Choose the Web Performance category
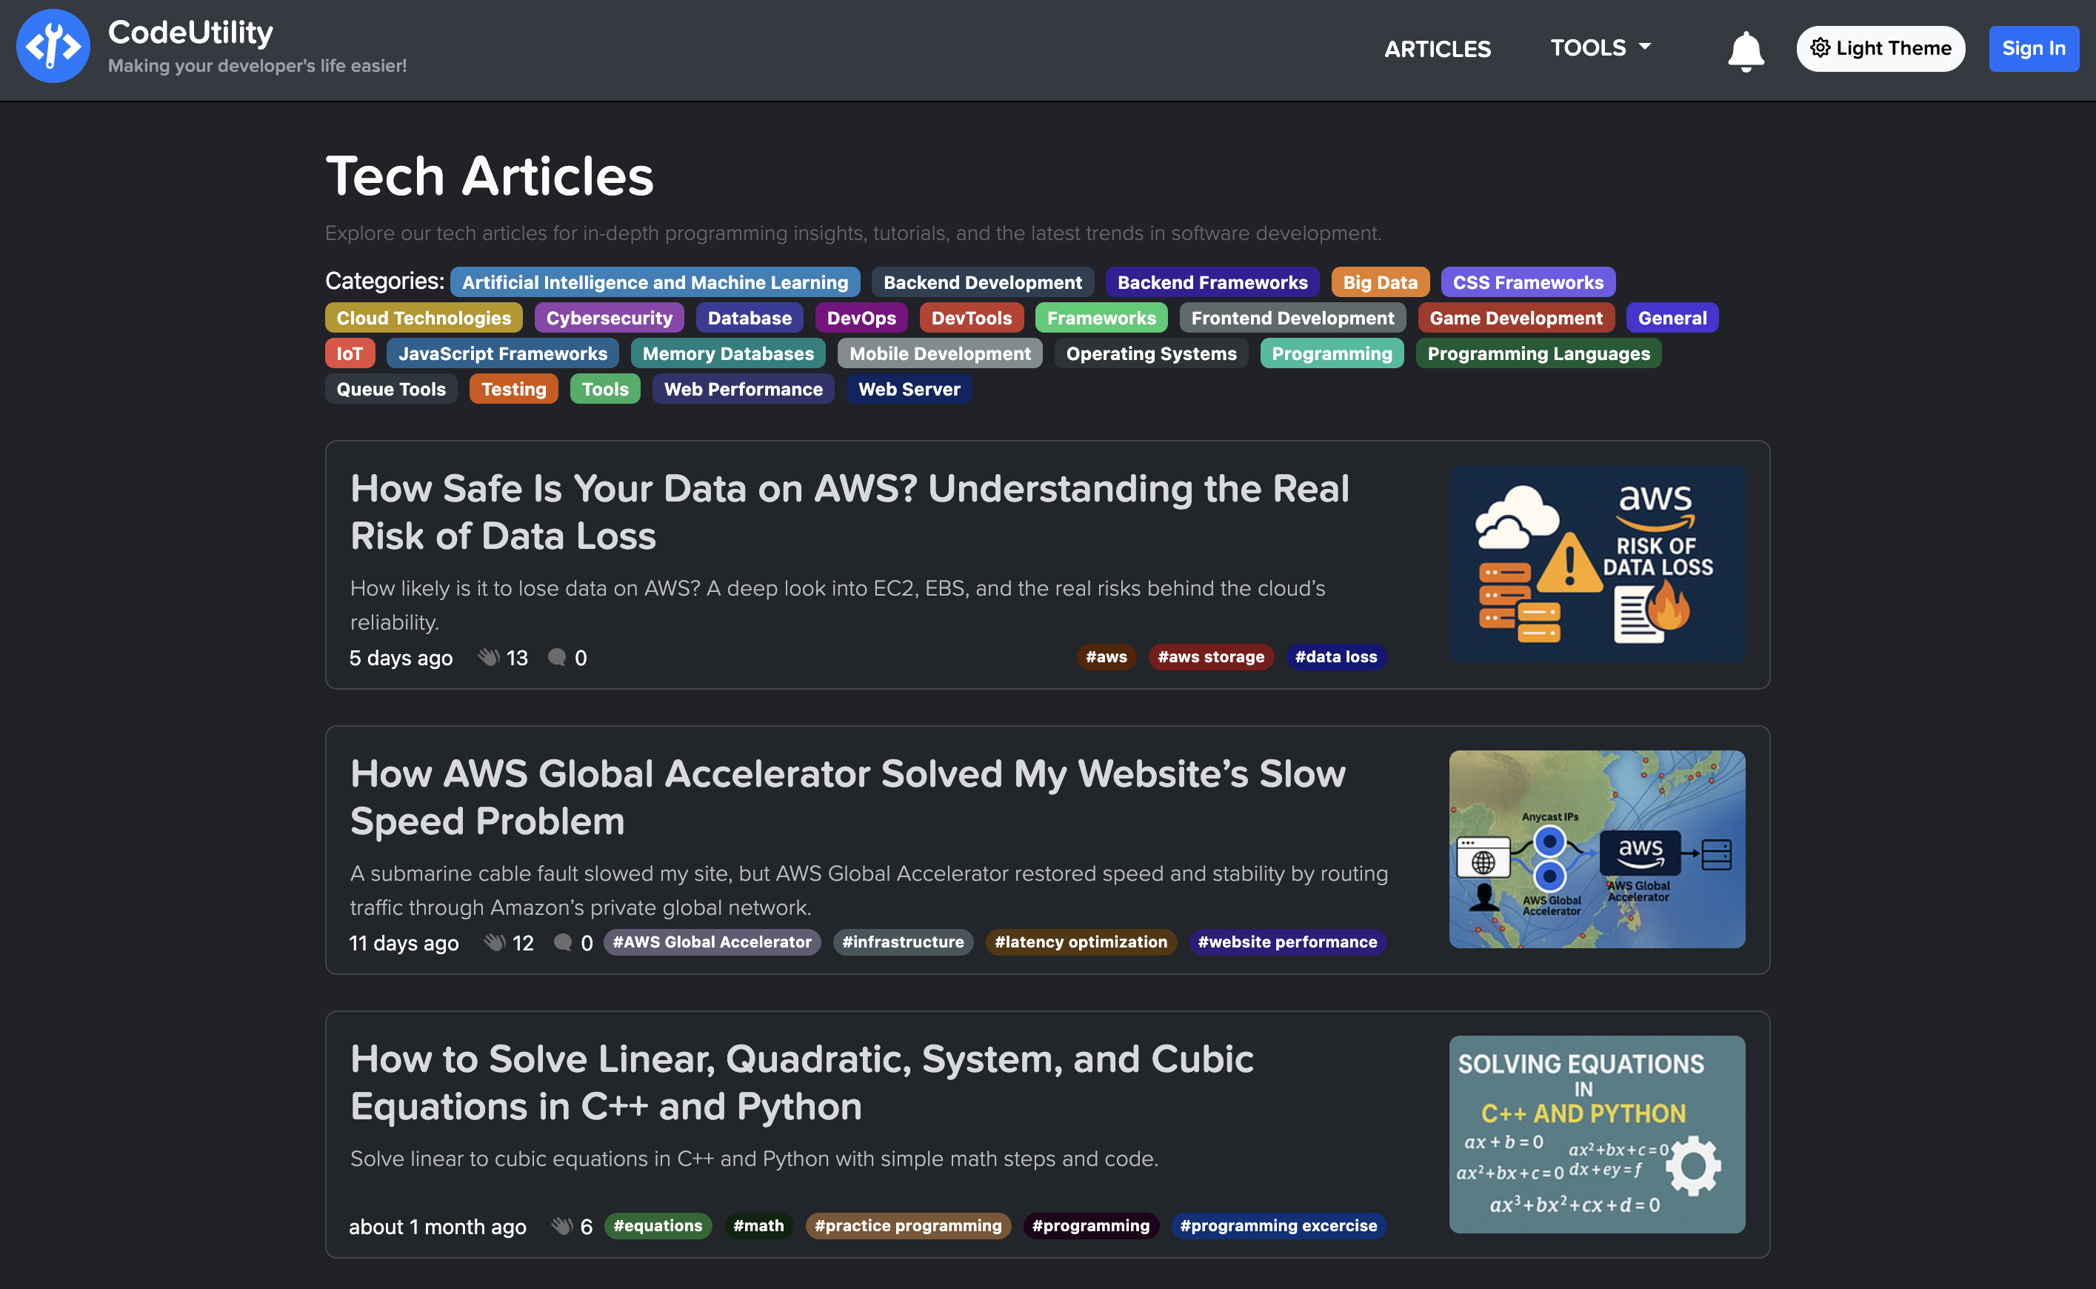2096x1289 pixels. point(742,389)
